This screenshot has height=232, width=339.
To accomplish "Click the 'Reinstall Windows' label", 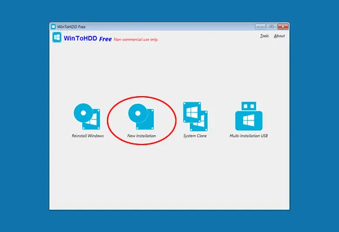I will pyautogui.click(x=88, y=136).
